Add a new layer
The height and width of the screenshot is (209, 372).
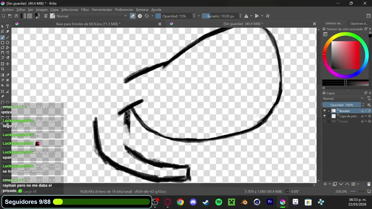[x=325, y=184]
